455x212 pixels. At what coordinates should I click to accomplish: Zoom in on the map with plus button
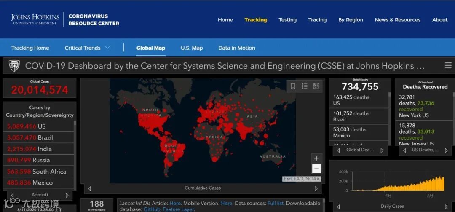pyautogui.click(x=316, y=158)
